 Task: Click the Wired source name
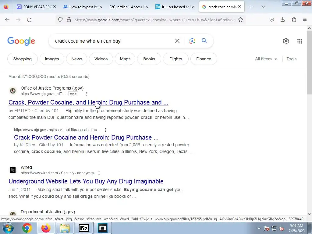[26, 167]
